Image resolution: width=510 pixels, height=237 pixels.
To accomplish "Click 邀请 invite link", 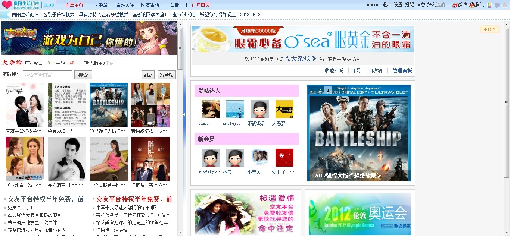I will (x=441, y=5).
